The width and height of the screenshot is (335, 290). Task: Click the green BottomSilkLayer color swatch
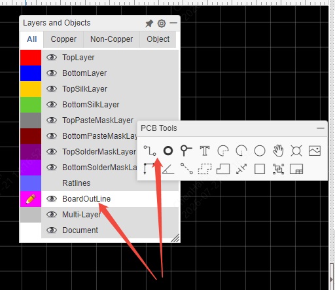tap(31, 105)
